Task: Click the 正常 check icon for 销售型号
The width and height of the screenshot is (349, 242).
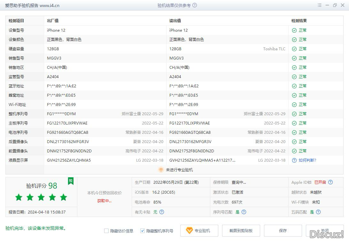Action: point(294,58)
